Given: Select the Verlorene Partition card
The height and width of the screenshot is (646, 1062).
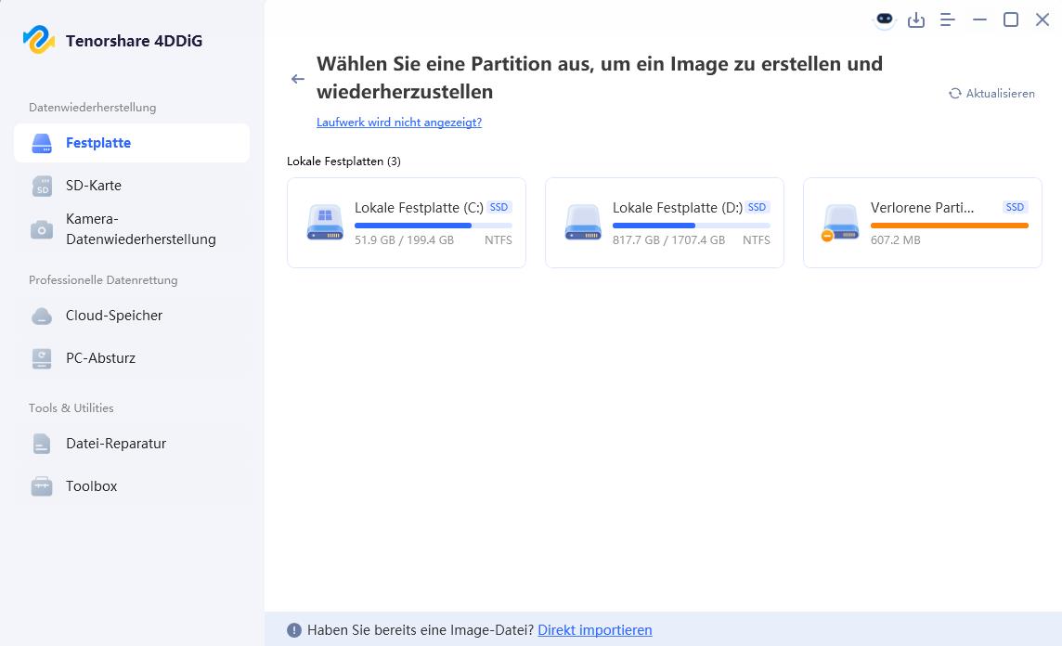Looking at the screenshot, I should [922, 223].
